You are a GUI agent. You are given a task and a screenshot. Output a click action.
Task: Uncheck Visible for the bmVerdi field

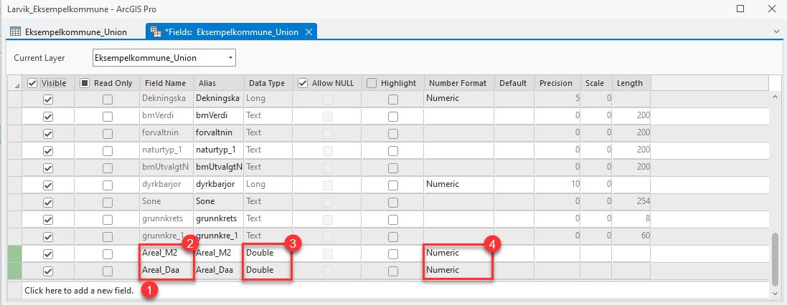coord(48,116)
